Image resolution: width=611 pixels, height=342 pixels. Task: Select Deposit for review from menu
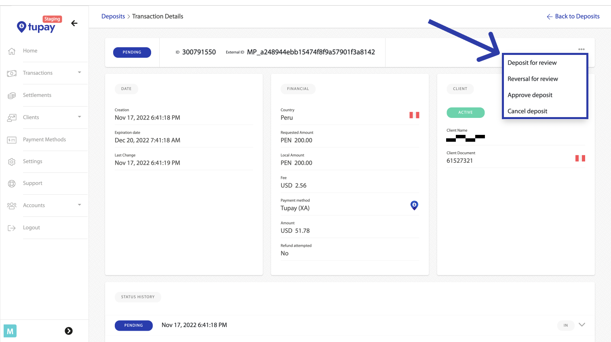click(532, 63)
